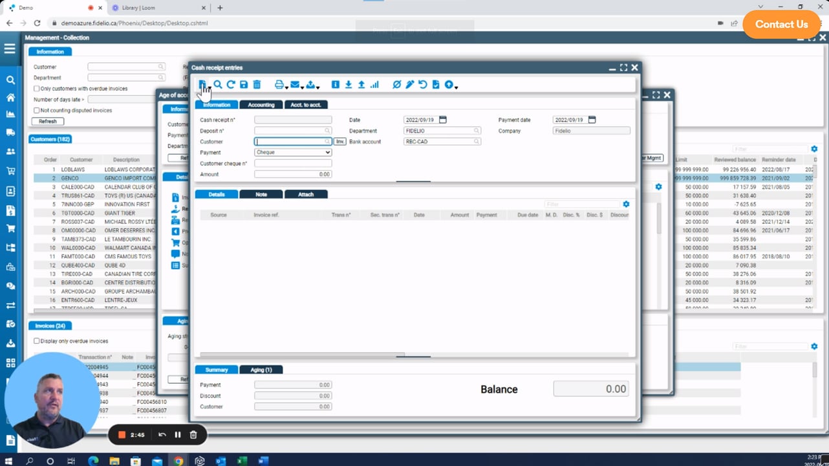Open calendar picker next to Date field
829x466 pixels.
[x=443, y=120]
